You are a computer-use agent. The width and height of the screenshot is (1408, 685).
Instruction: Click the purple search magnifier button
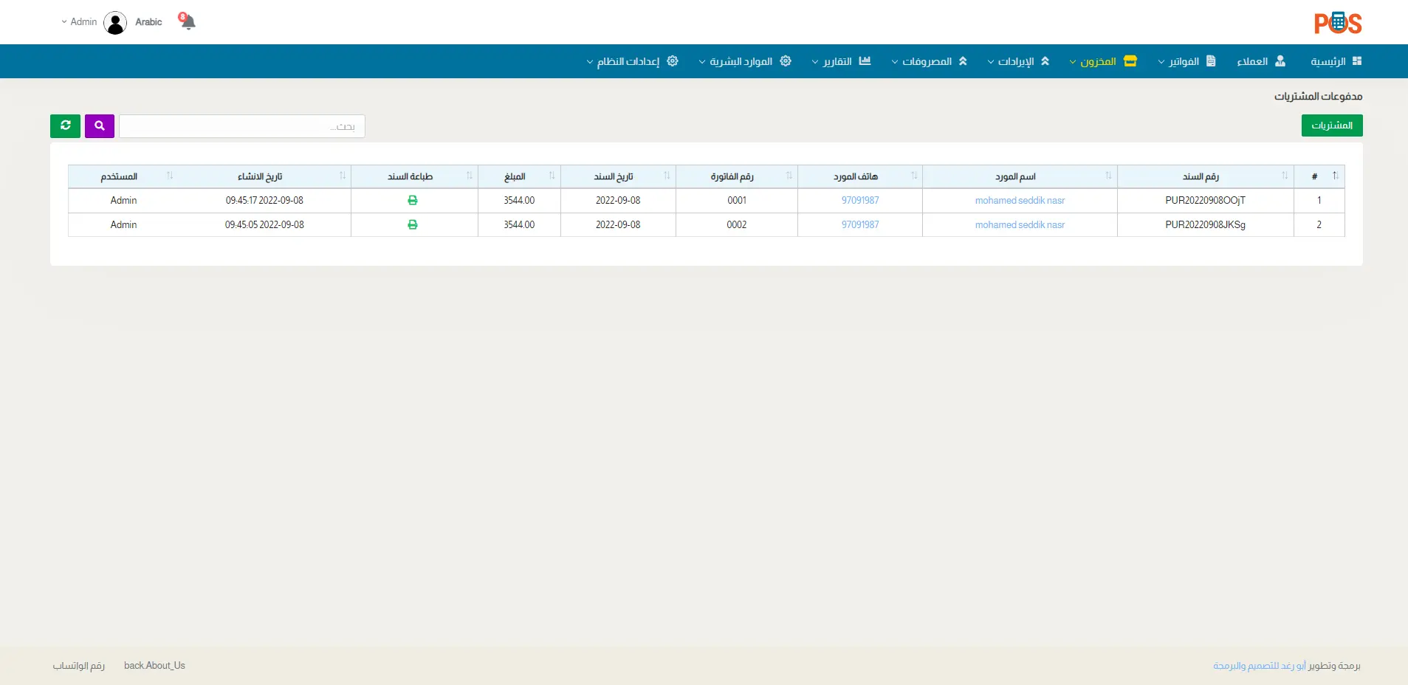pos(100,126)
